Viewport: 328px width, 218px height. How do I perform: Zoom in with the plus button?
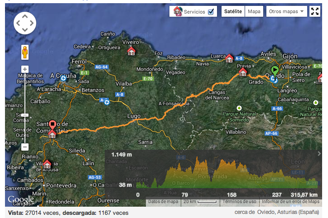point(25,69)
